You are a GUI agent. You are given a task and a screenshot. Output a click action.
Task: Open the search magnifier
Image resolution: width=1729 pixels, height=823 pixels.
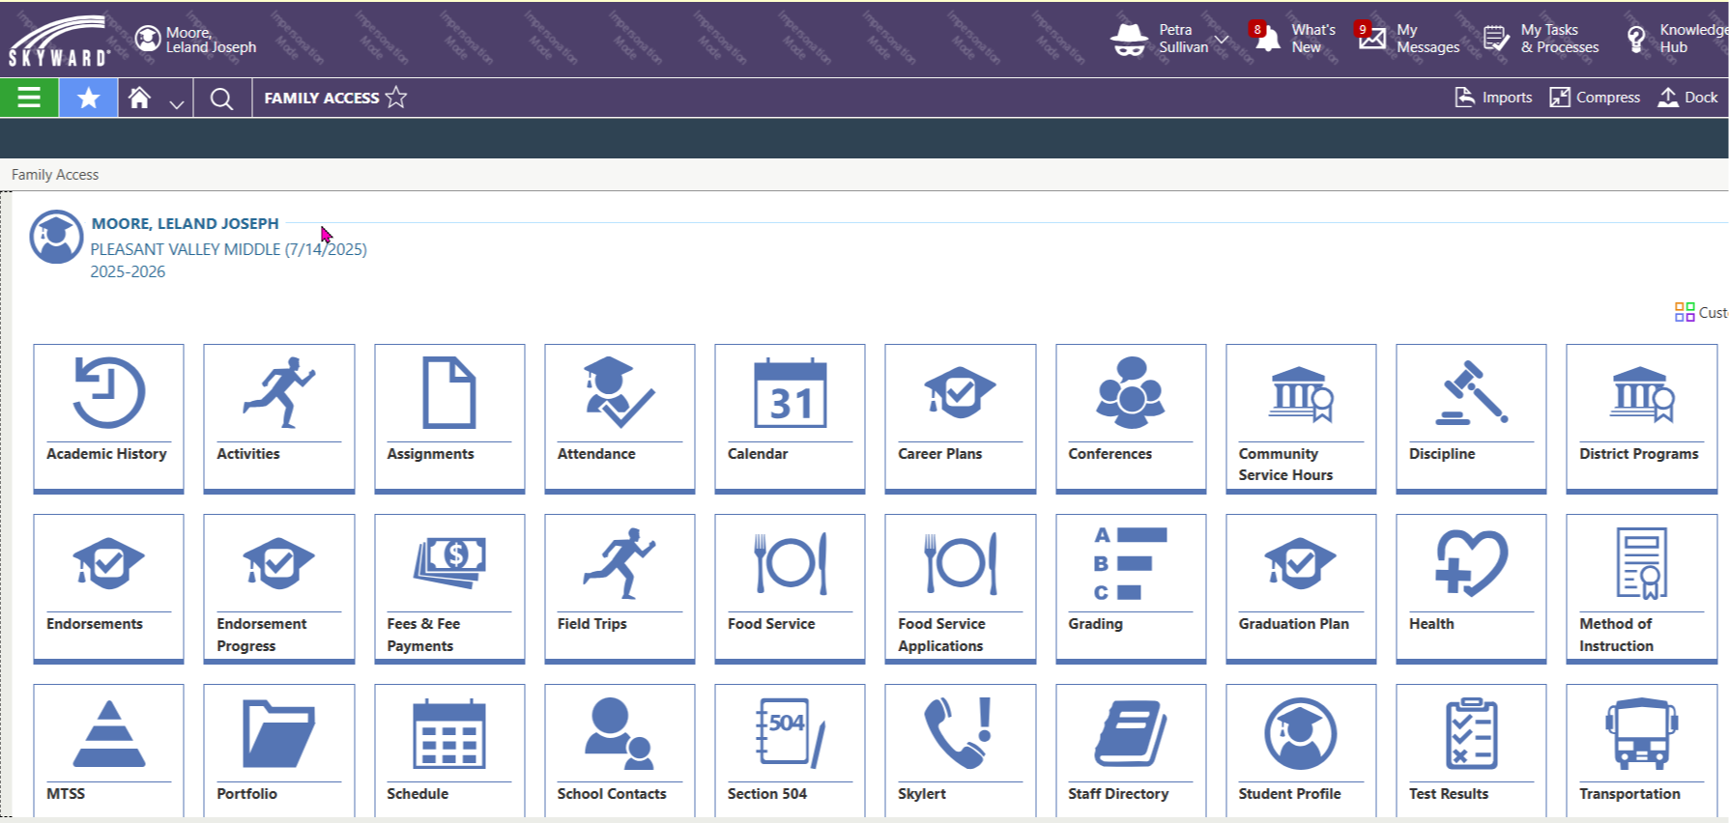(x=221, y=99)
